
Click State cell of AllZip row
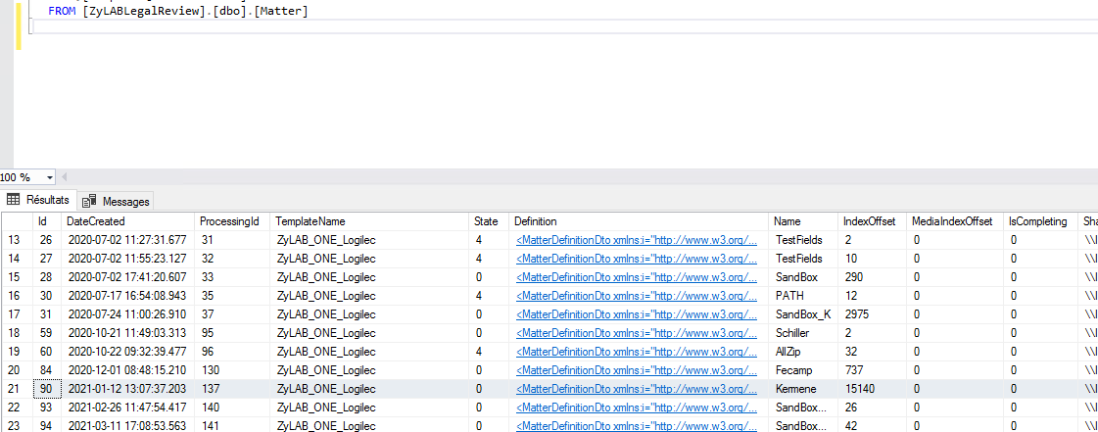pyautogui.click(x=490, y=352)
